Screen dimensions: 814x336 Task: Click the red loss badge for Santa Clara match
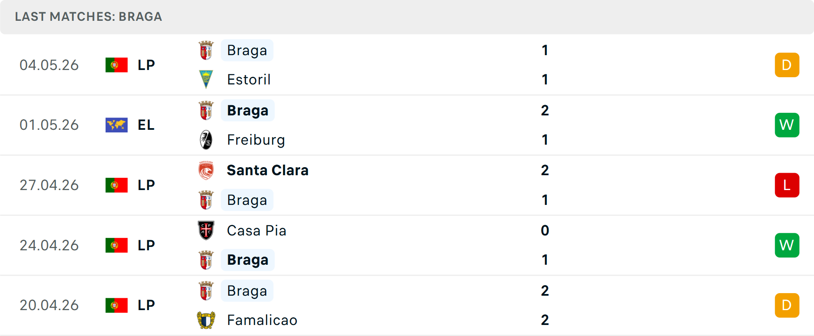tap(787, 185)
